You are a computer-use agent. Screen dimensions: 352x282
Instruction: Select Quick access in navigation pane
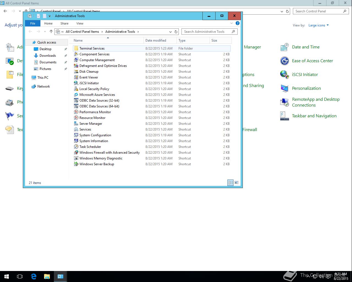[46, 42]
